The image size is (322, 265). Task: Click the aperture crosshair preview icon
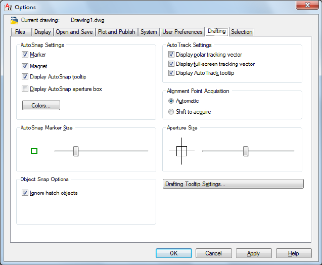point(181,151)
